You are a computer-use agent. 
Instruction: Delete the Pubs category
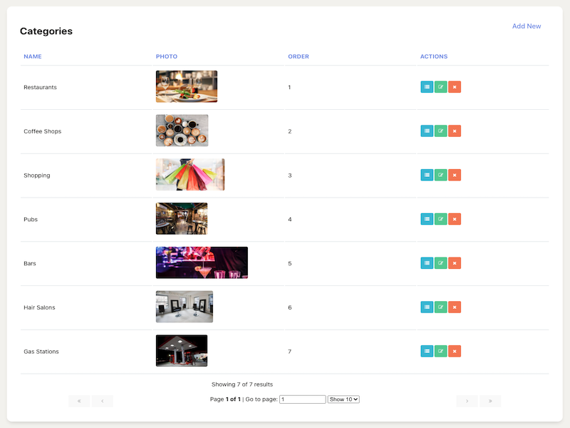(455, 219)
